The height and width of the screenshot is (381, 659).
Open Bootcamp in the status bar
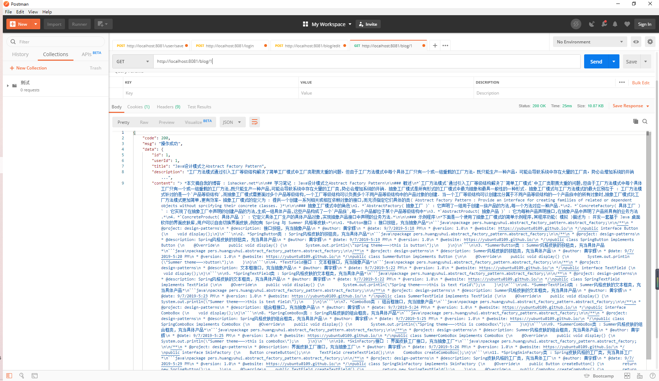coord(599,376)
